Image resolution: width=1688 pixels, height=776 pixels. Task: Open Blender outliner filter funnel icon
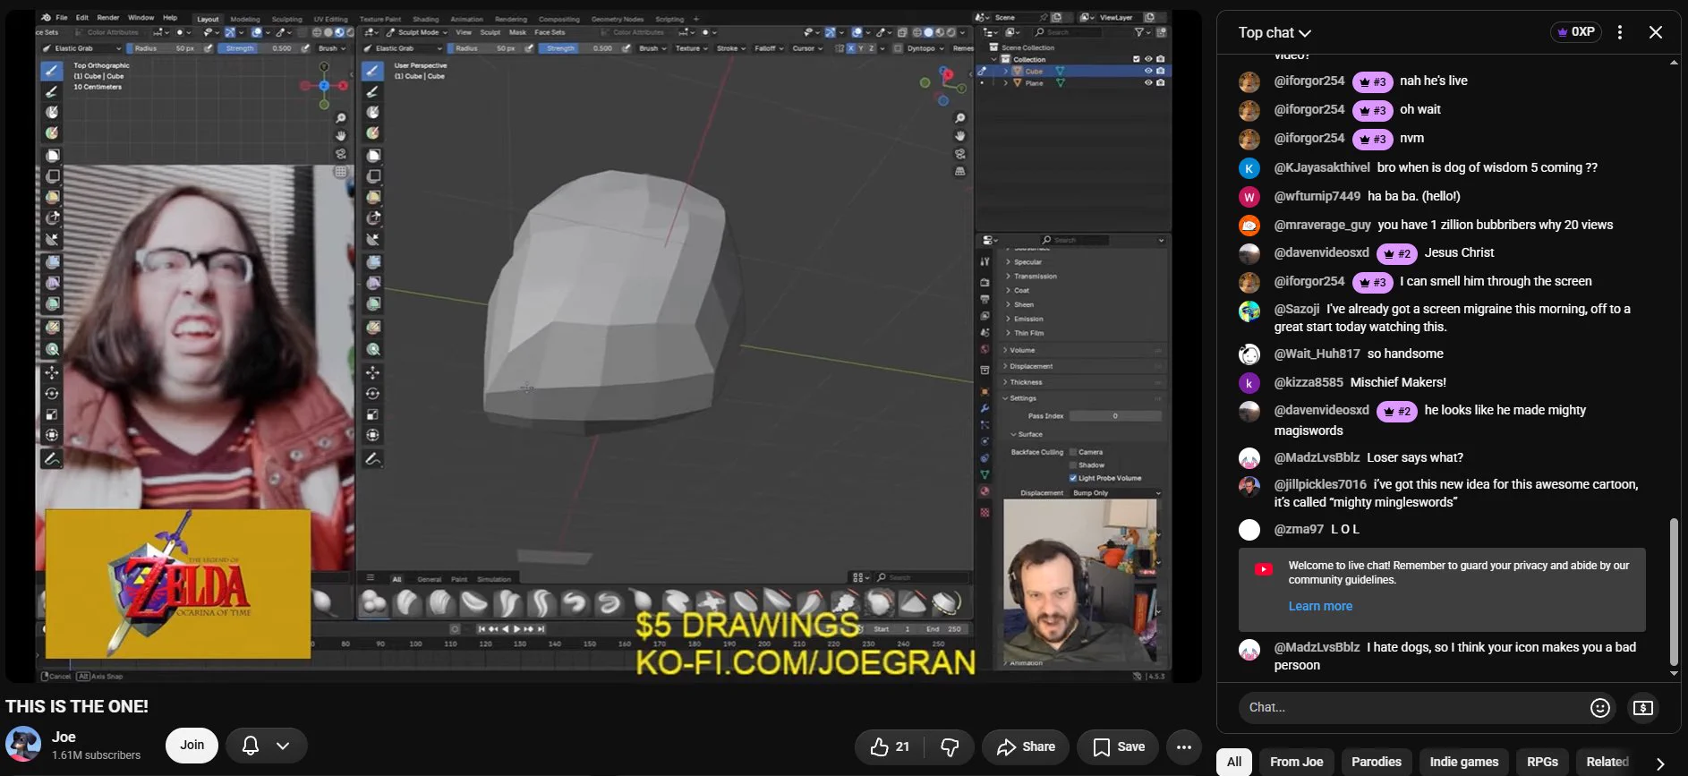[x=1138, y=32]
